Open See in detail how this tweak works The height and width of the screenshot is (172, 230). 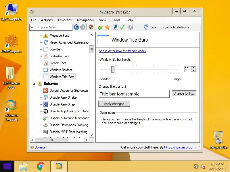click(122, 51)
